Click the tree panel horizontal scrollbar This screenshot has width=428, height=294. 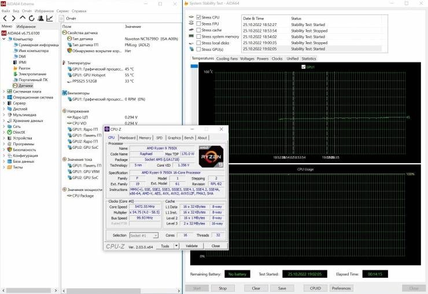(x=28, y=290)
